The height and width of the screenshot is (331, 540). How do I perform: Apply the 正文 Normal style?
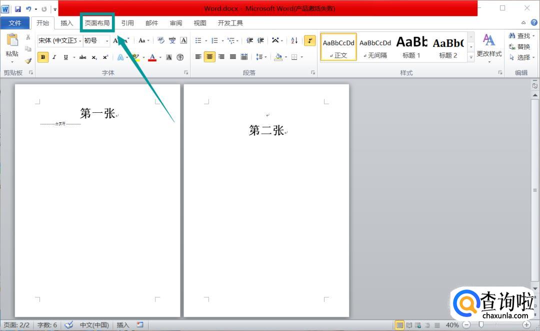pyautogui.click(x=338, y=47)
